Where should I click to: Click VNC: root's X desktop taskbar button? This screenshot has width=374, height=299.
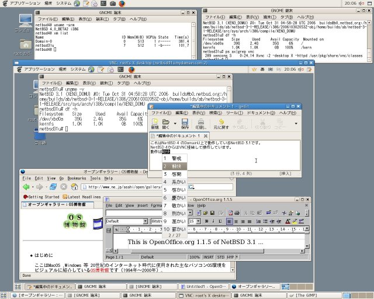pos(203,295)
